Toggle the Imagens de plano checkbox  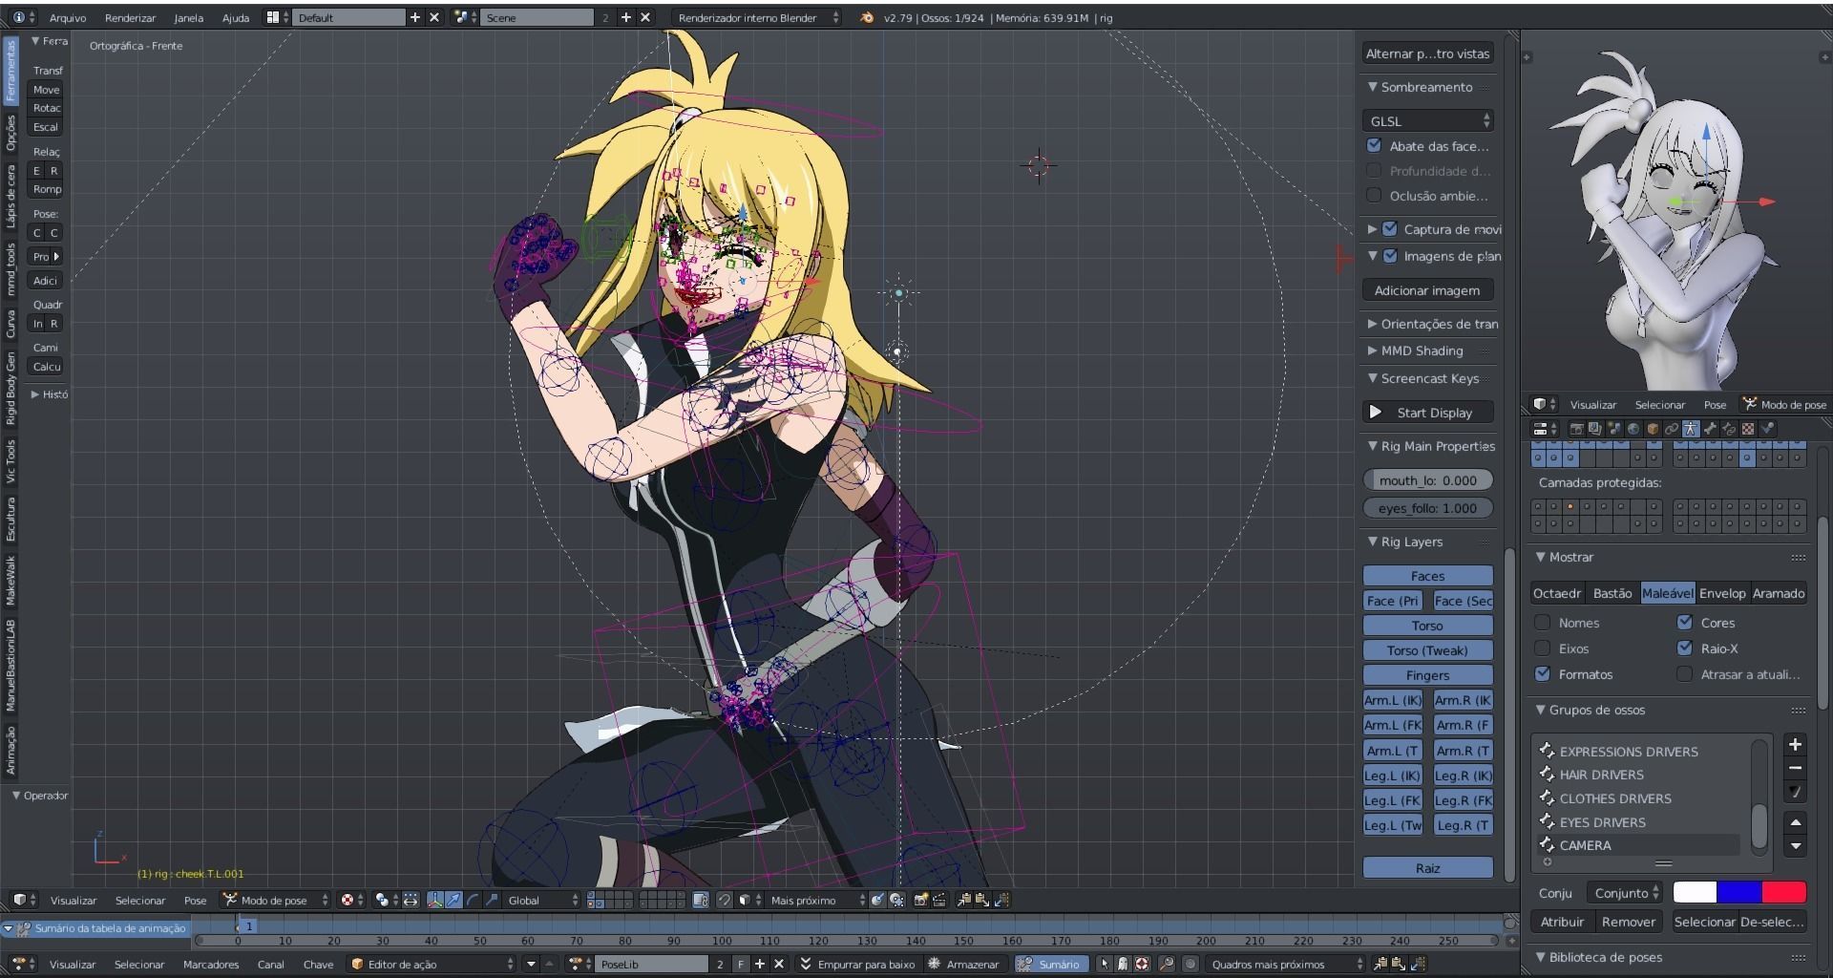[1390, 255]
